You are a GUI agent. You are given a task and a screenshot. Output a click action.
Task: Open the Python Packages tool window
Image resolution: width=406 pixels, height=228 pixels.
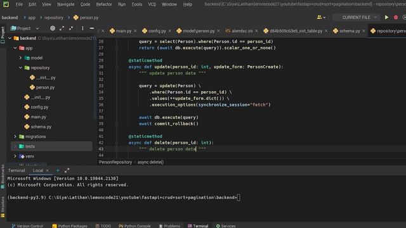click(70, 225)
